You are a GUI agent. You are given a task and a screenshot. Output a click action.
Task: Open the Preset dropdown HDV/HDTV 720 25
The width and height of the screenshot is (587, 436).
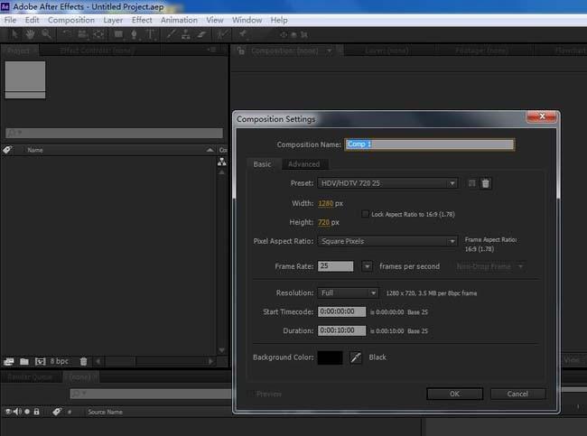click(388, 183)
